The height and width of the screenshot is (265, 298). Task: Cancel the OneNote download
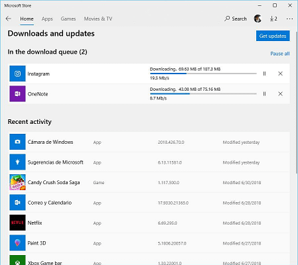click(x=280, y=94)
